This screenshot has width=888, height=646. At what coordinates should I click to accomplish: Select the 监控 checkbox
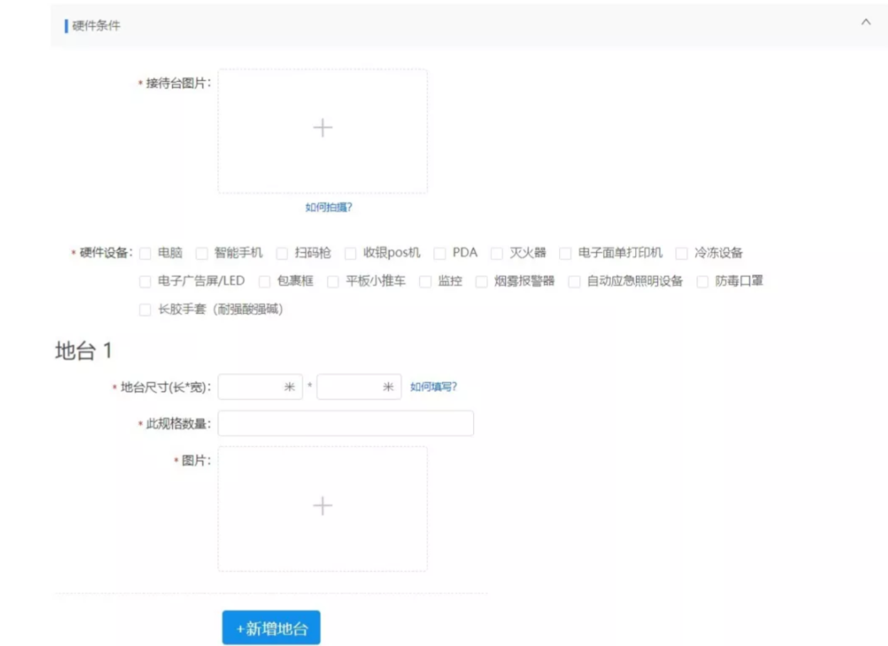tap(425, 282)
